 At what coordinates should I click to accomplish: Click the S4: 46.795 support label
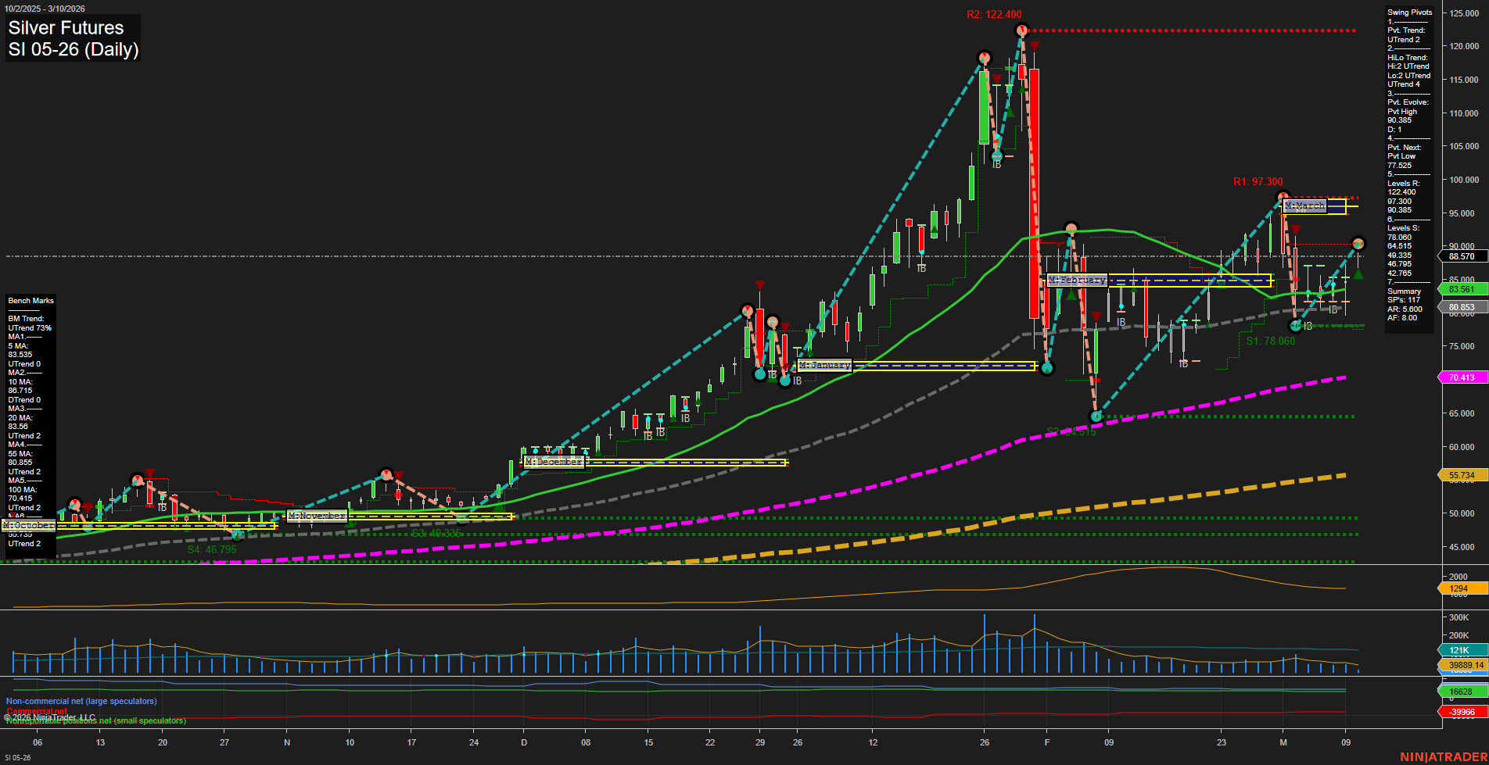pos(211,549)
